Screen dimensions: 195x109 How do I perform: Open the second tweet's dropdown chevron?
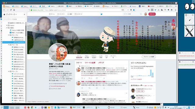pyautogui.click(x=127, y=81)
